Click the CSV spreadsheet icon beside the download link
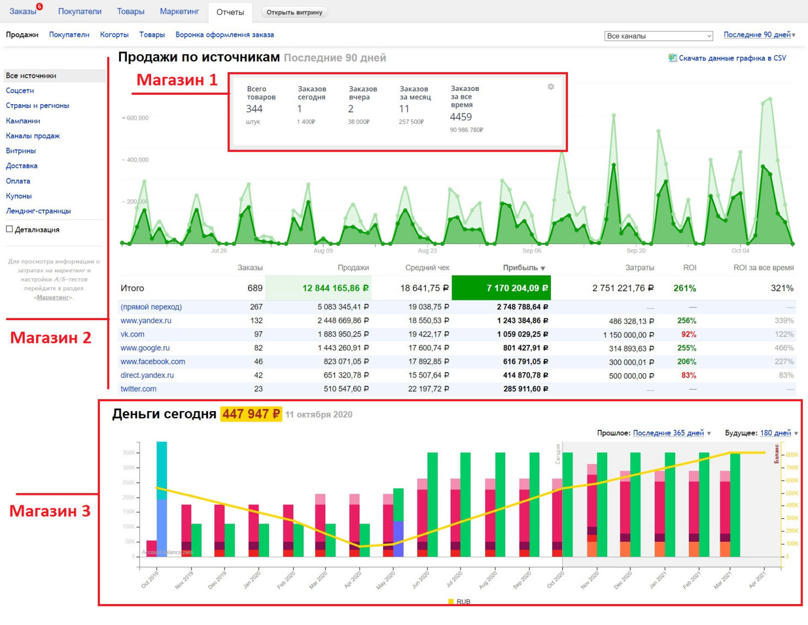Viewport: 808px width, 625px height. 672,58
